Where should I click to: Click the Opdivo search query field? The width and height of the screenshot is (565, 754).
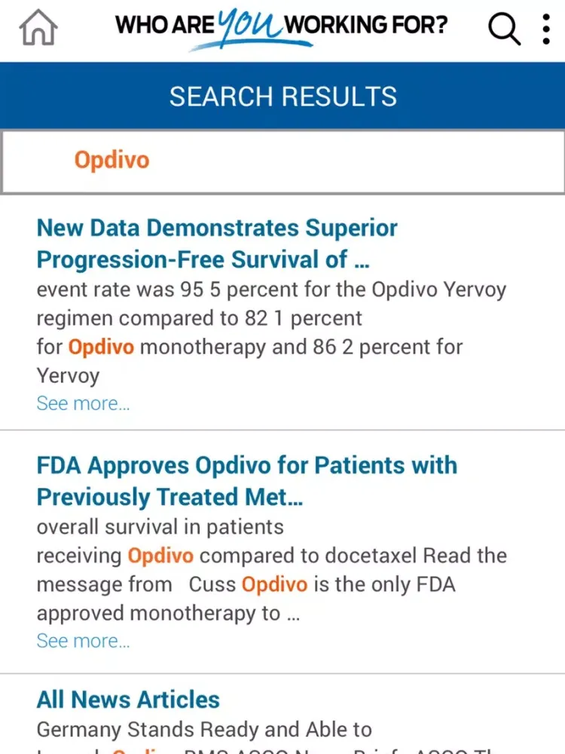282,161
